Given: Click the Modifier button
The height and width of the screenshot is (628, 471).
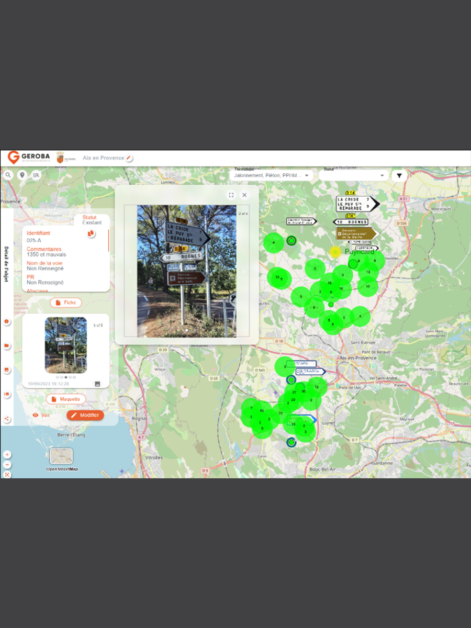Looking at the screenshot, I should coord(85,415).
